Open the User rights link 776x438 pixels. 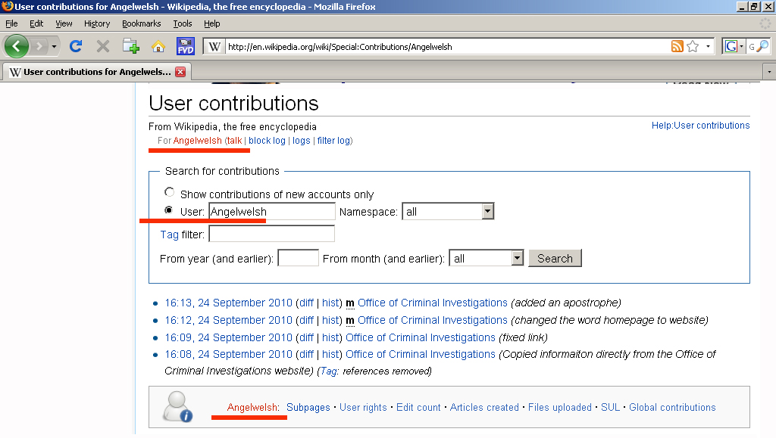click(x=363, y=408)
